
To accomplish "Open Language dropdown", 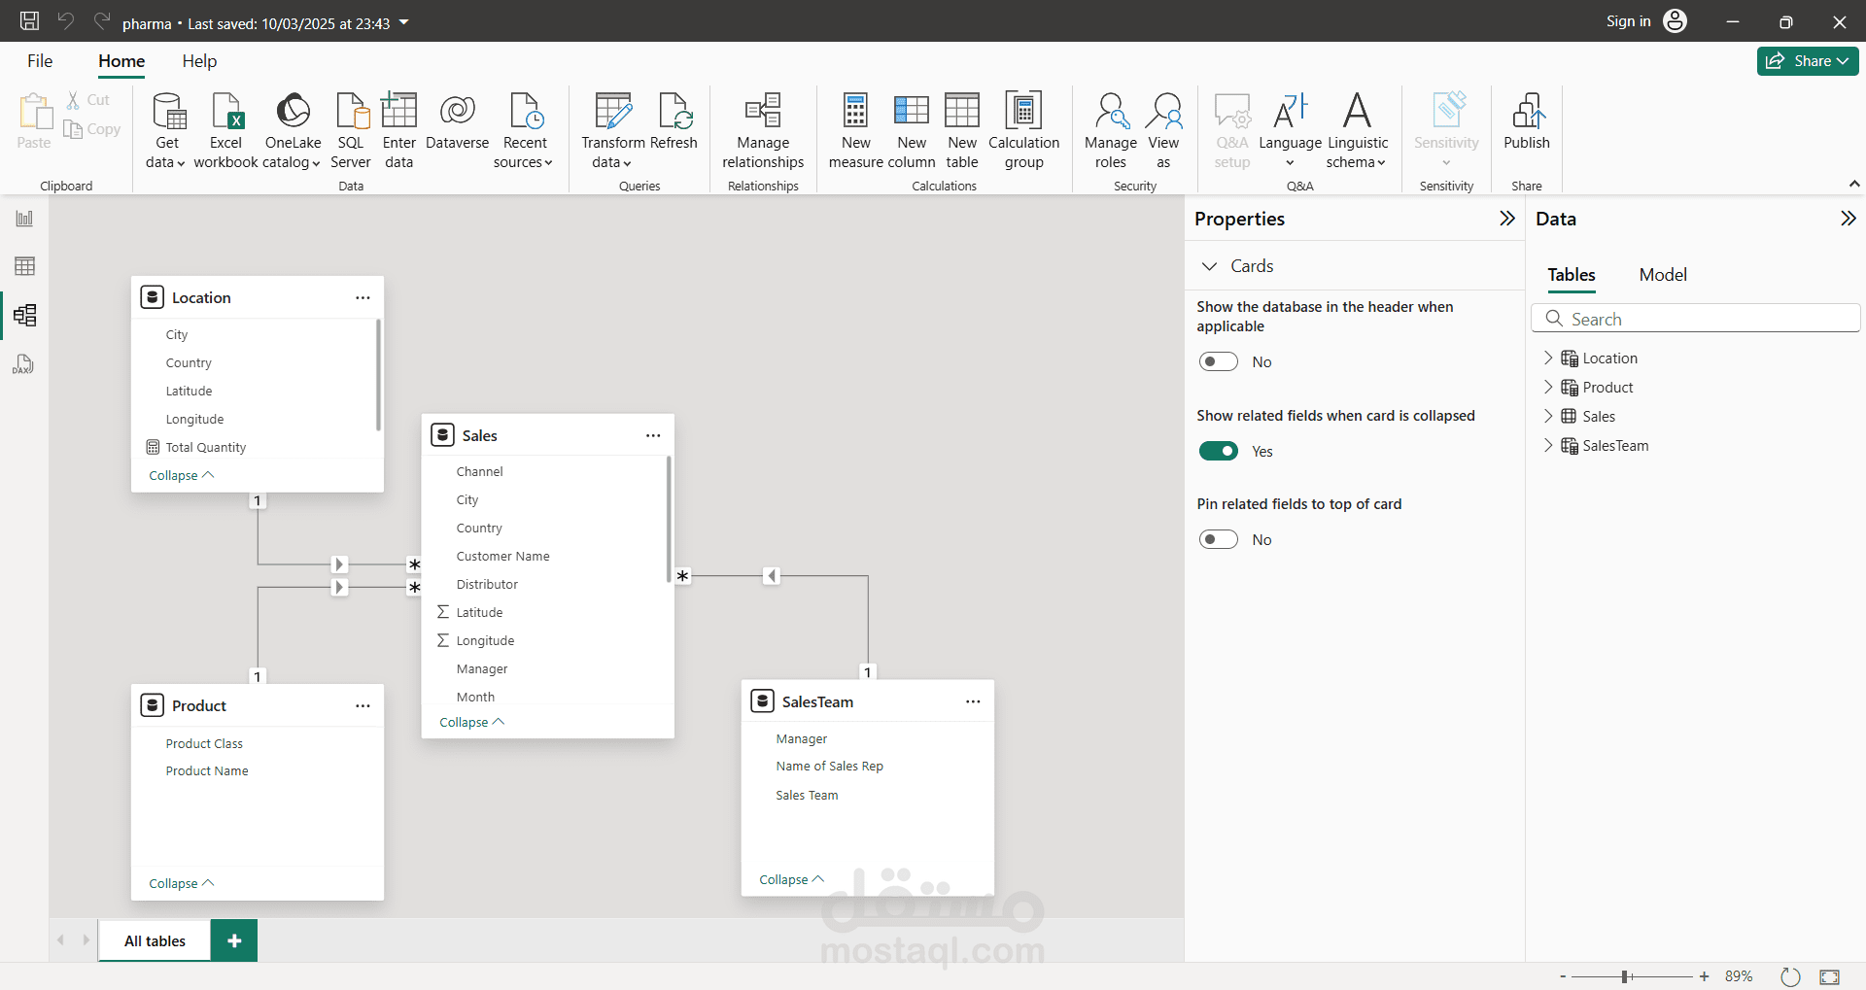I will point(1290,130).
